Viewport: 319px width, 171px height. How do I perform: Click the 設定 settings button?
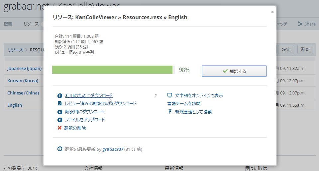(286, 49)
